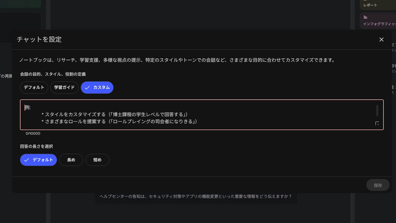Select デフォルト as the response length
The height and width of the screenshot is (223, 396).
[38, 160]
